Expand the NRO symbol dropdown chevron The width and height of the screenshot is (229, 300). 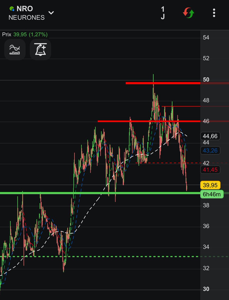51,12
